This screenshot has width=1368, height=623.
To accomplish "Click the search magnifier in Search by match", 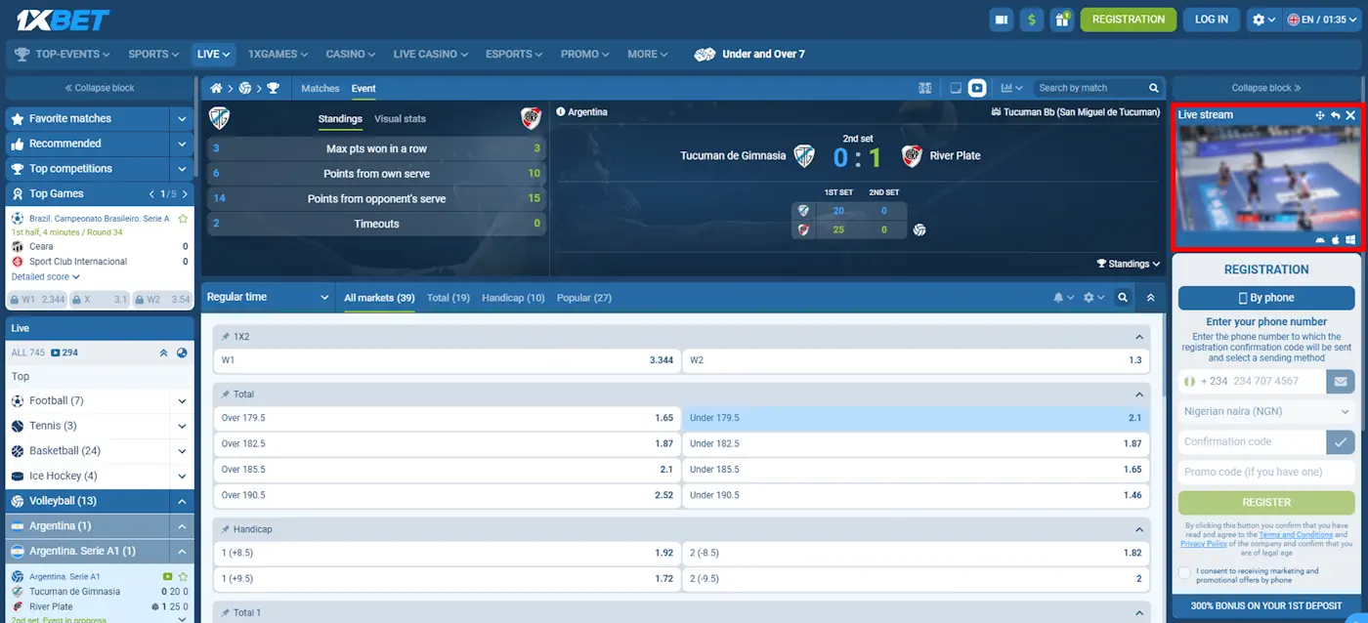I will click(x=1154, y=87).
